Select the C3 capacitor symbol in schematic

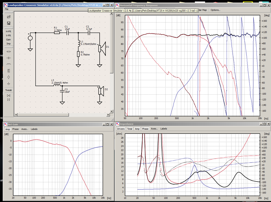62,91
